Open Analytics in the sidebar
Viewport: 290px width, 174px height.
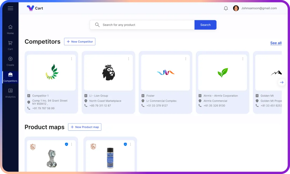pyautogui.click(x=10, y=93)
